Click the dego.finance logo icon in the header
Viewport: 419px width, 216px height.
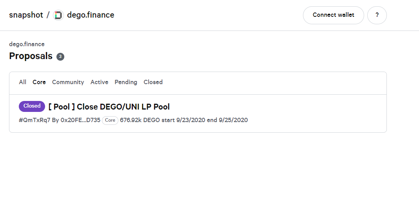58,15
